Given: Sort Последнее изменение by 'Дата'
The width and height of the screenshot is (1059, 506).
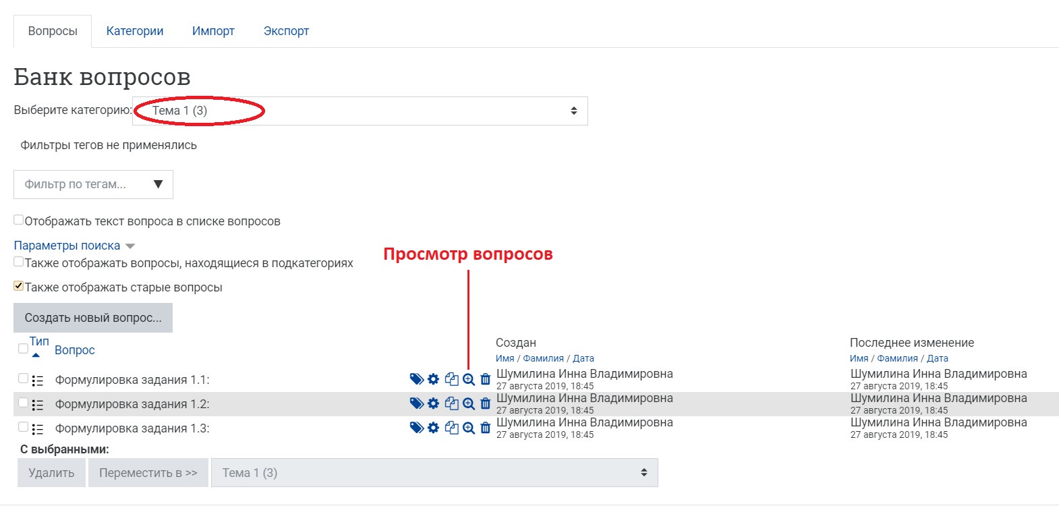Looking at the screenshot, I should (938, 358).
